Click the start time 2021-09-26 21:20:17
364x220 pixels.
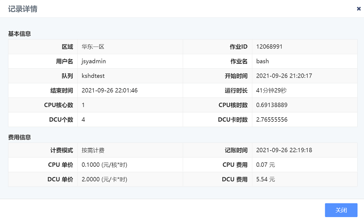[x=284, y=76]
